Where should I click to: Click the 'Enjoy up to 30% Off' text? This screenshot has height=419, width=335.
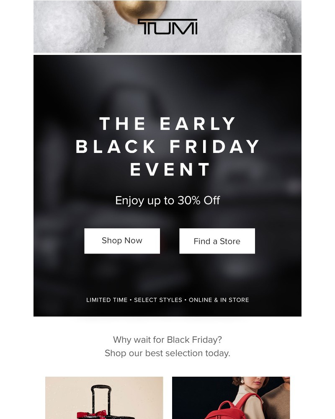point(167,200)
